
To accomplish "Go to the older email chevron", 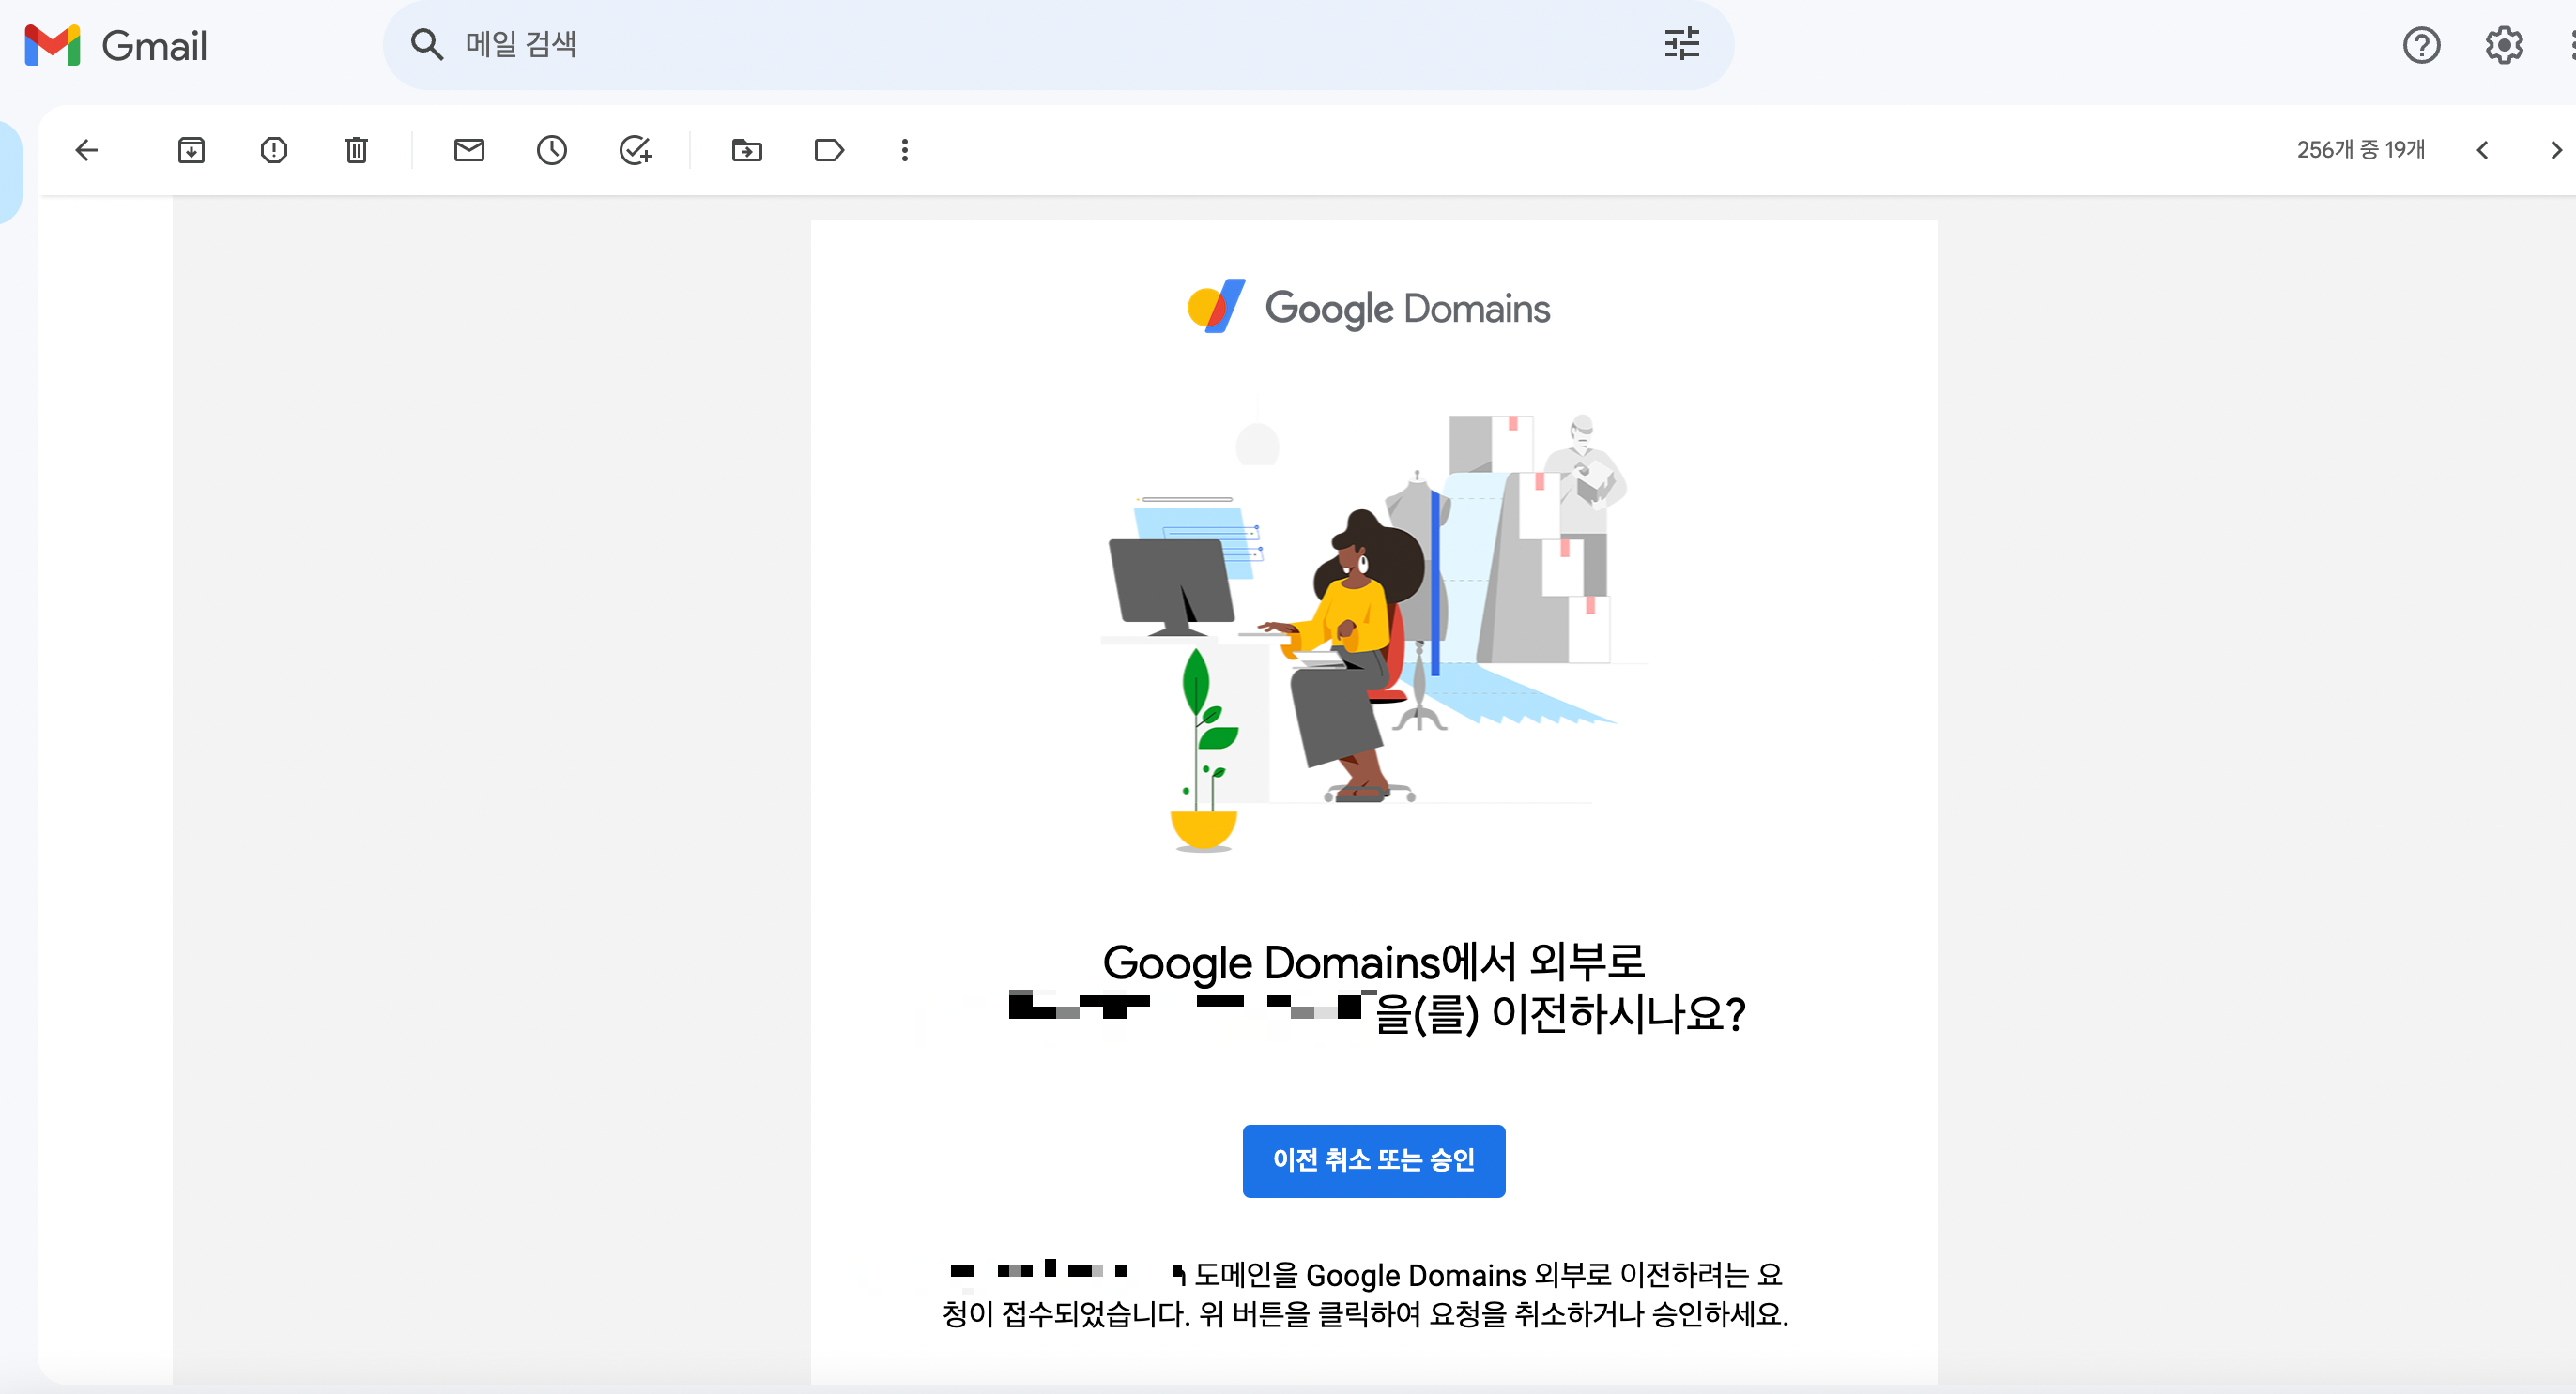I will (x=2556, y=150).
